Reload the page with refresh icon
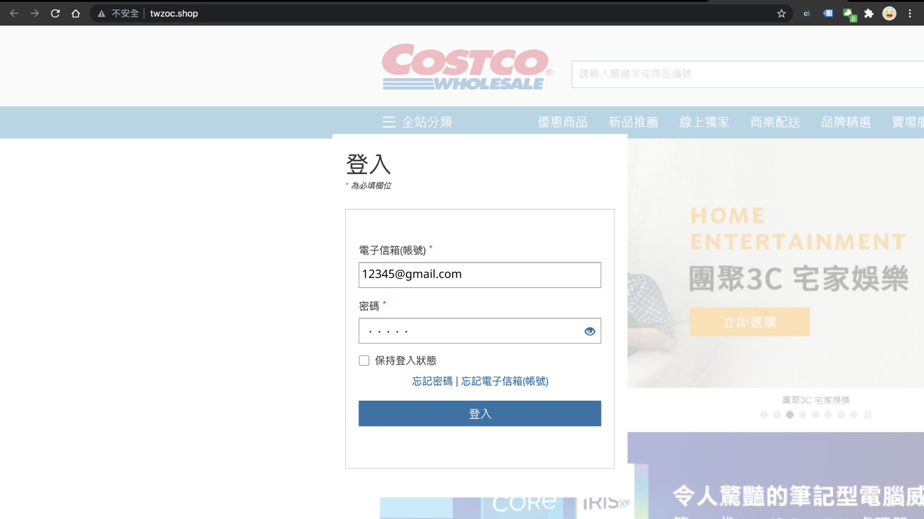Image resolution: width=924 pixels, height=519 pixels. pyautogui.click(x=55, y=13)
